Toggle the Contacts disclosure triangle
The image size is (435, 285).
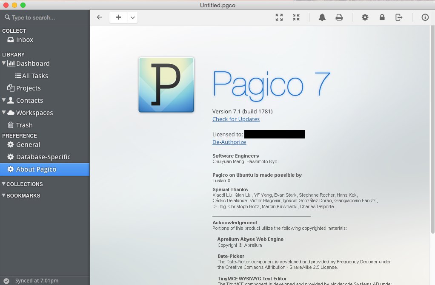[3, 100]
